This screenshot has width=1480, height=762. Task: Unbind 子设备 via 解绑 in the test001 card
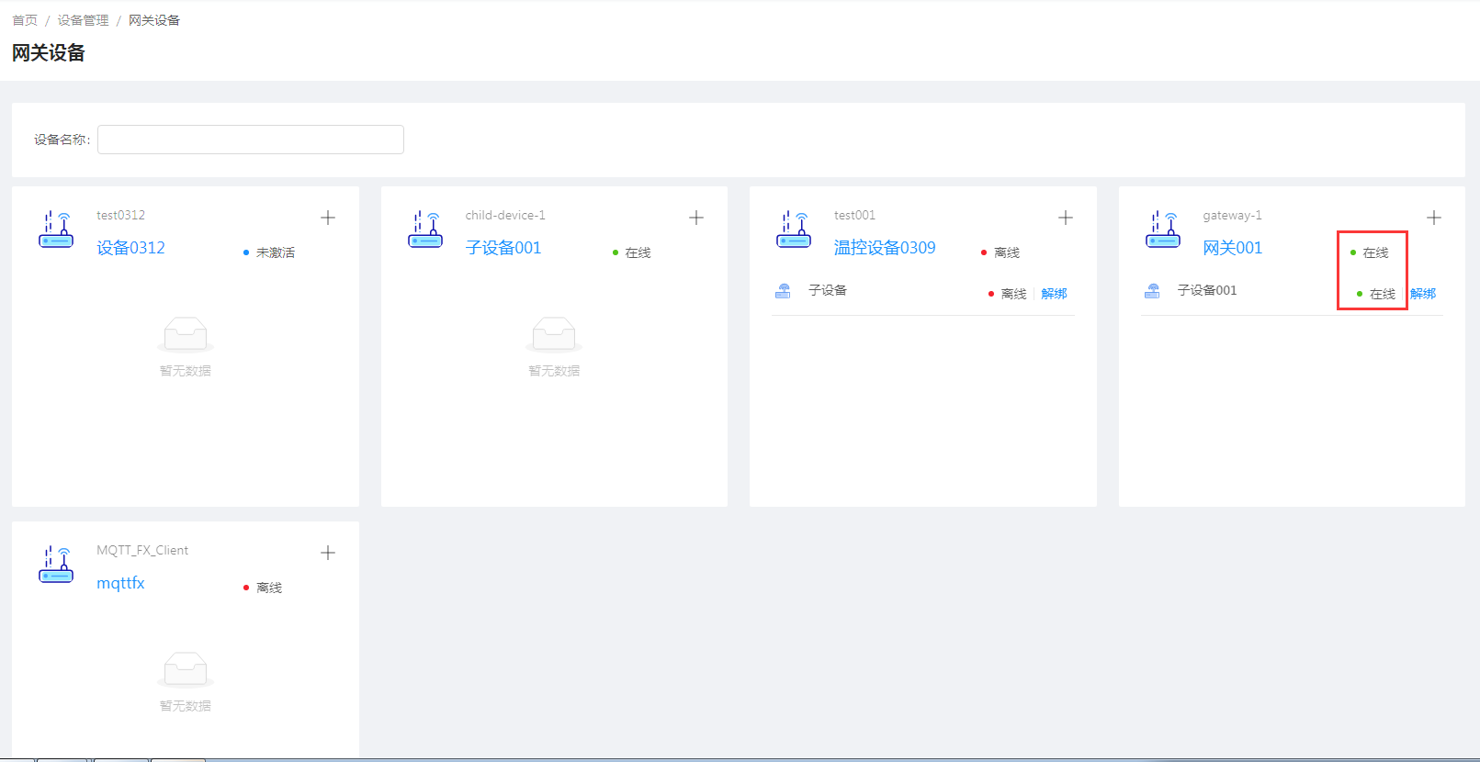1054,294
